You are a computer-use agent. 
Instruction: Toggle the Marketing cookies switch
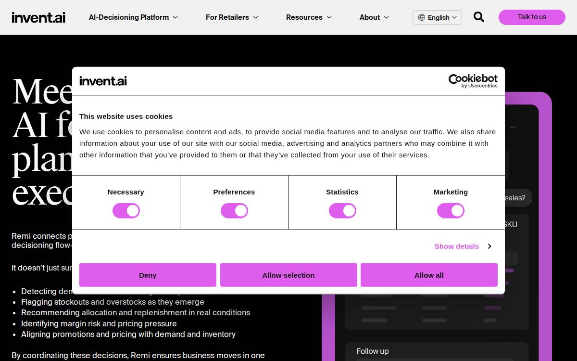point(451,211)
